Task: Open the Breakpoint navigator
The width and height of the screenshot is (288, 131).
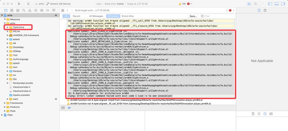Action: pos(48,10)
